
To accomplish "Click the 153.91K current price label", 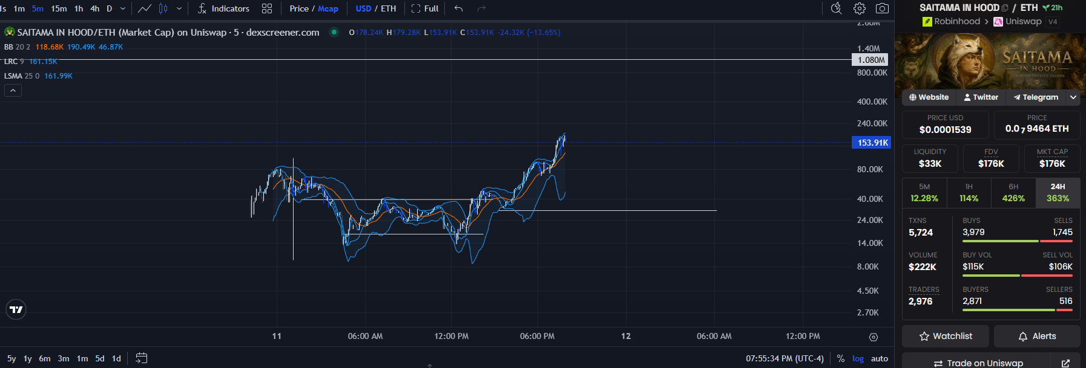I will 872,143.
